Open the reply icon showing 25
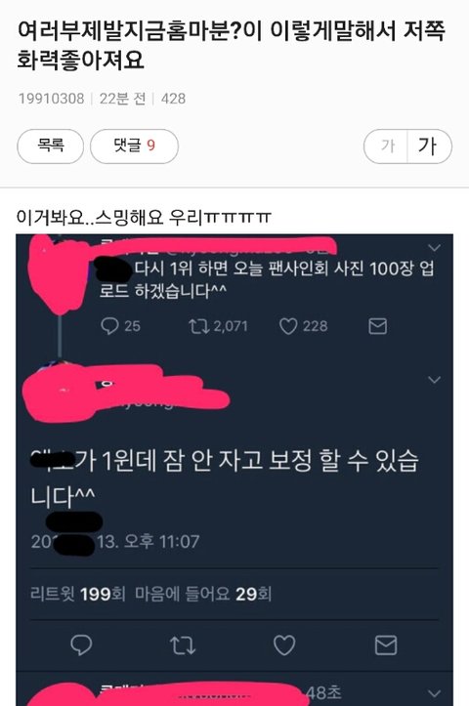Image resolution: width=469 pixels, height=706 pixels. pos(109,325)
